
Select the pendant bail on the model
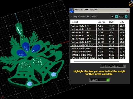coord(20,30)
